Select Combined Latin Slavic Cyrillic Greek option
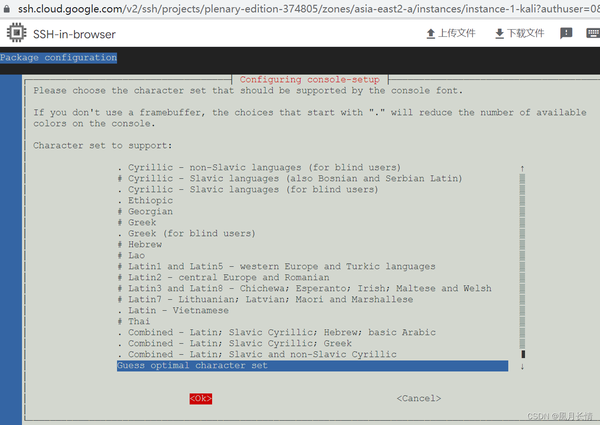 click(x=235, y=343)
